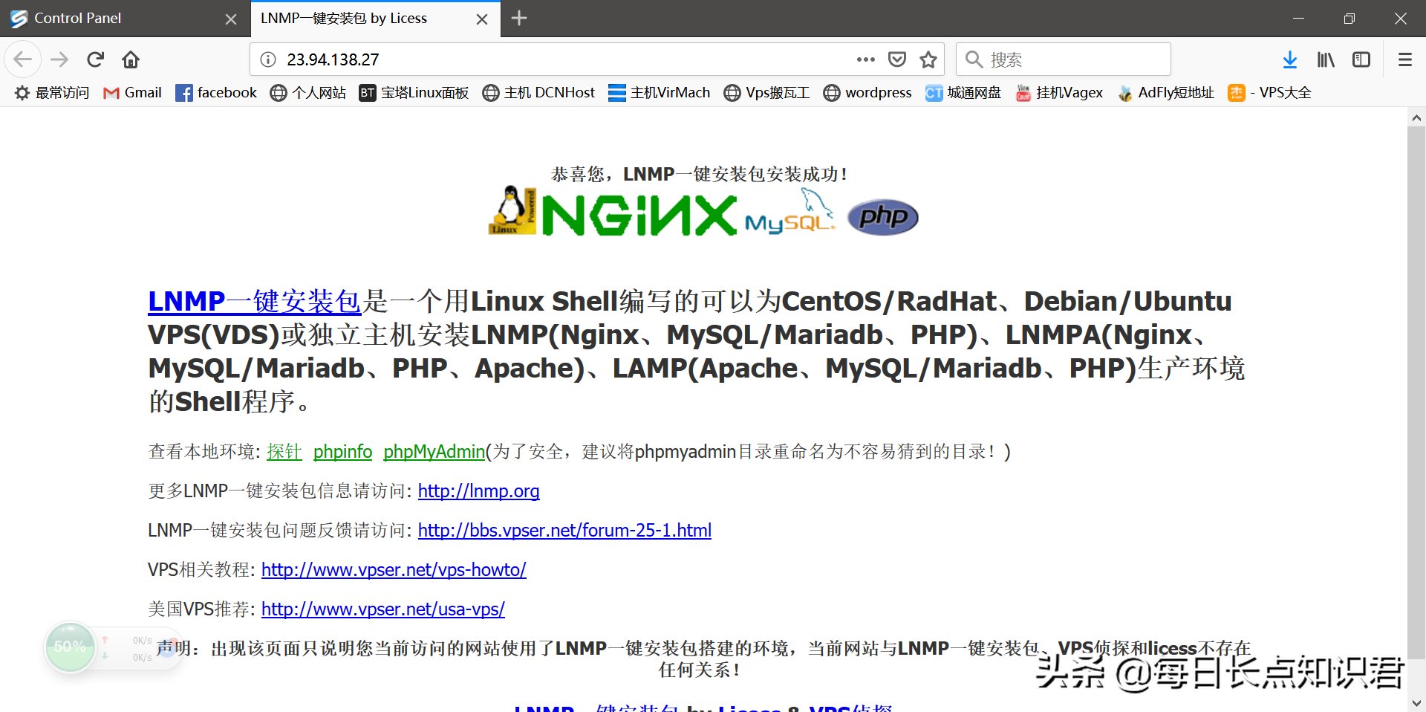Image resolution: width=1426 pixels, height=712 pixels.
Task: Open the 探针 probe link
Action: [284, 451]
